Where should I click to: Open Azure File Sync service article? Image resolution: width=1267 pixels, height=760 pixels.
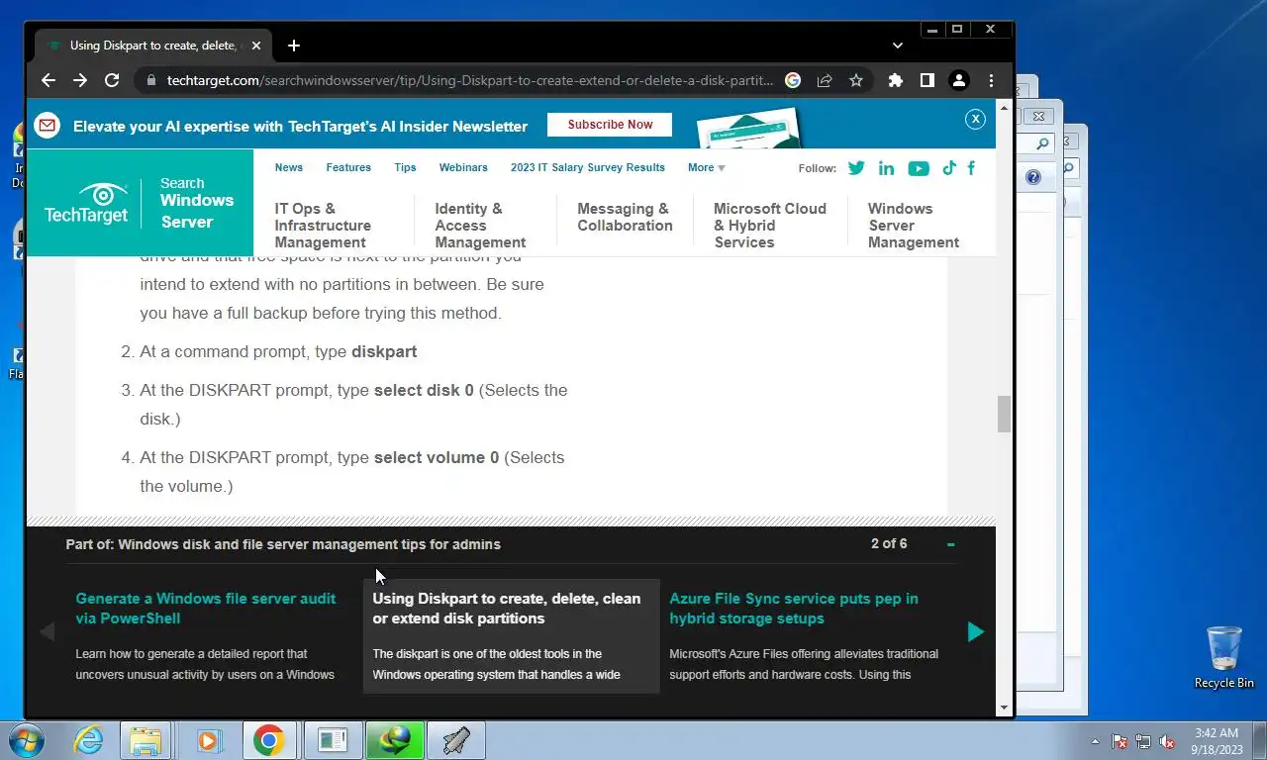tap(794, 609)
